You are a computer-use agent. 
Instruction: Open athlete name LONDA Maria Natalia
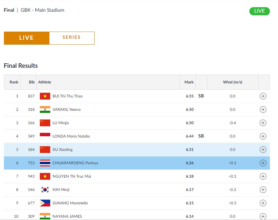point(71,136)
